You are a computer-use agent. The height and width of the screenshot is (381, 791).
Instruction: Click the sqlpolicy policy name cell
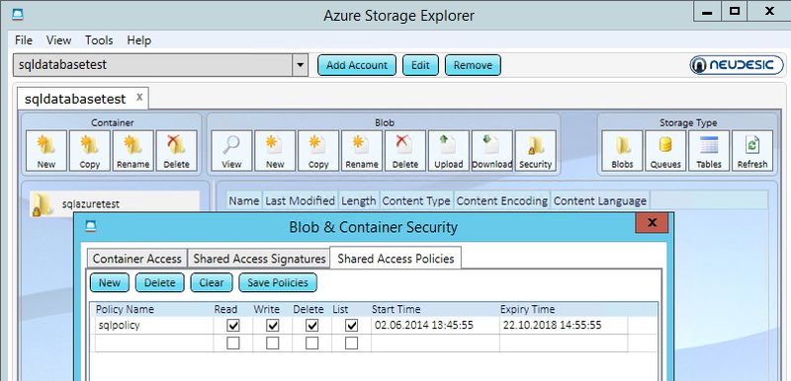click(153, 326)
